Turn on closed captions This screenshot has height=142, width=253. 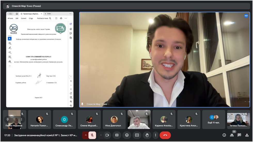pos(117,135)
